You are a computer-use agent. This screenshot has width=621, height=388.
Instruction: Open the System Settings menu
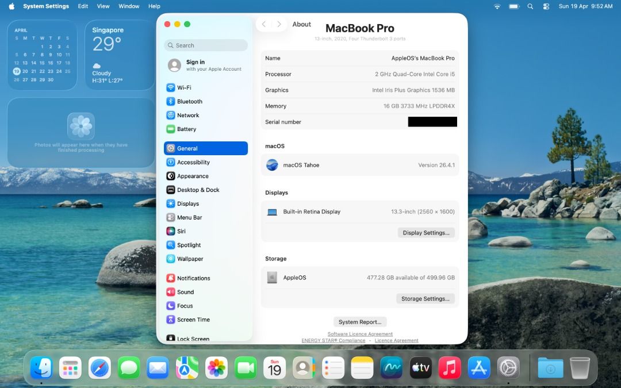click(x=46, y=6)
